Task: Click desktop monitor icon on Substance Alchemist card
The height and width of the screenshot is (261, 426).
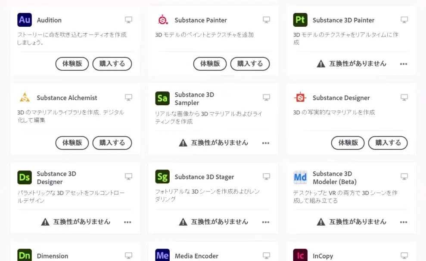Action: click(x=128, y=97)
